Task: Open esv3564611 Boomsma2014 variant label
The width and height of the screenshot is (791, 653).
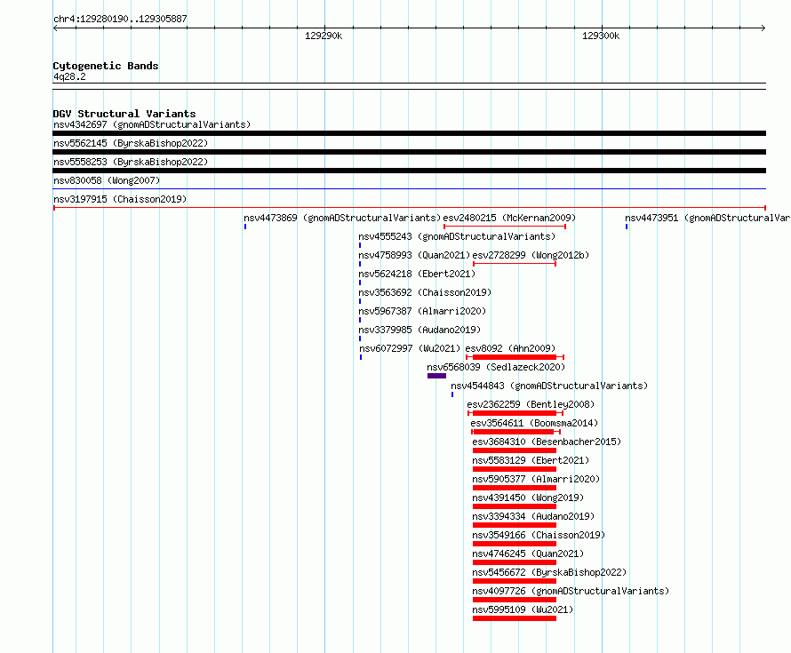Action: [x=534, y=423]
